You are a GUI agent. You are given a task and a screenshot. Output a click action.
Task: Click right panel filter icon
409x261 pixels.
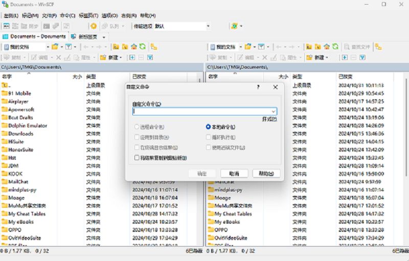click(x=261, y=47)
